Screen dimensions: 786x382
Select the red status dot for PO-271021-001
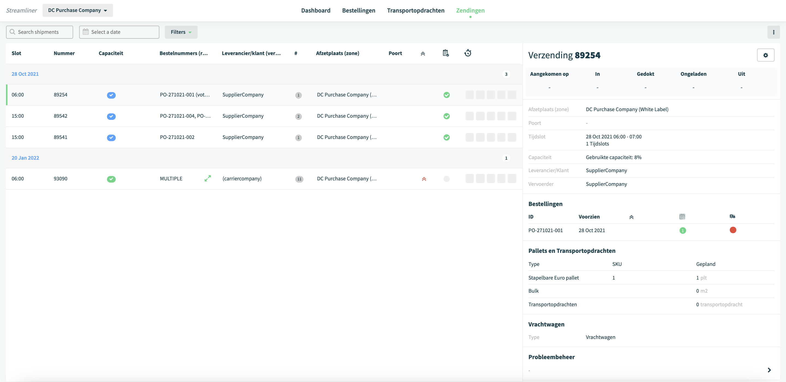pyautogui.click(x=733, y=230)
